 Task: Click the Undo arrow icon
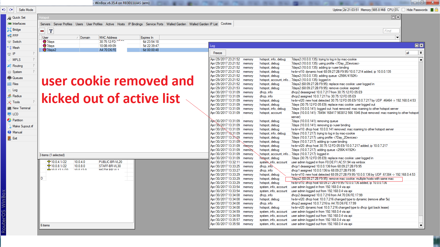[4, 9]
